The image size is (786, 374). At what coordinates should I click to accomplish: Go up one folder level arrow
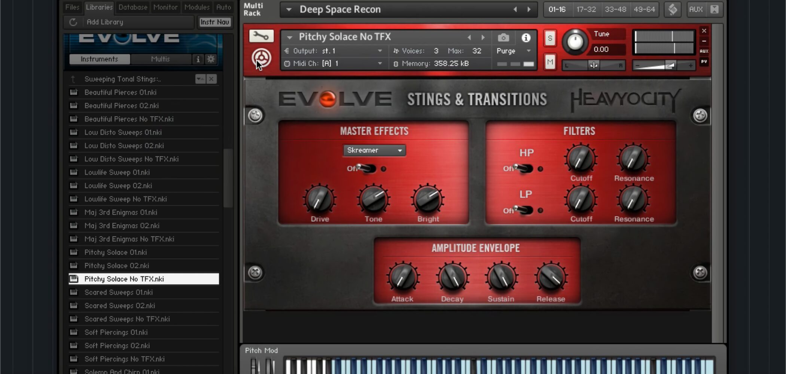pos(73,79)
